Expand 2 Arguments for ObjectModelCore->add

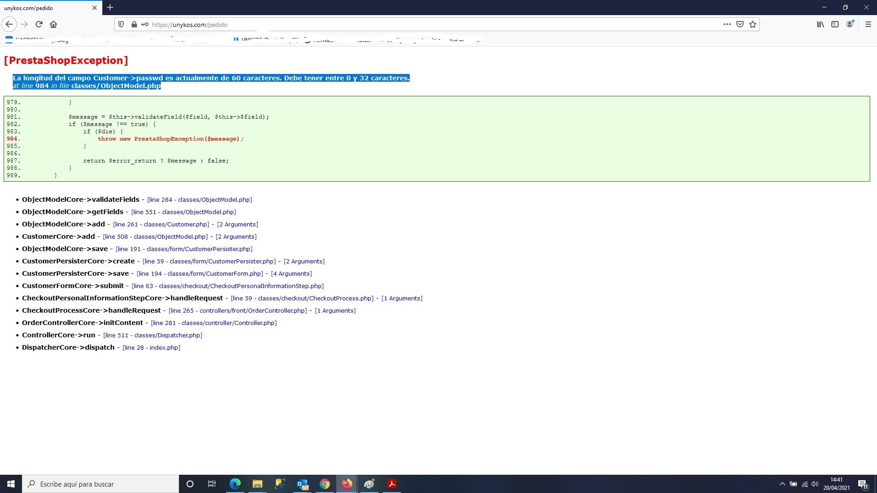[x=238, y=224]
